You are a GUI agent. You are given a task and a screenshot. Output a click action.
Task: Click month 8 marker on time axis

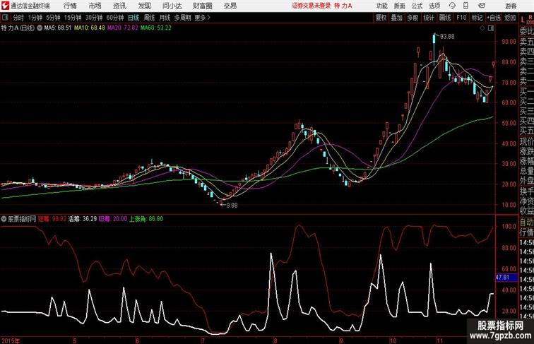coord(275,340)
